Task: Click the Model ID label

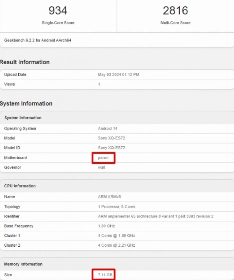Action: click(x=12, y=148)
